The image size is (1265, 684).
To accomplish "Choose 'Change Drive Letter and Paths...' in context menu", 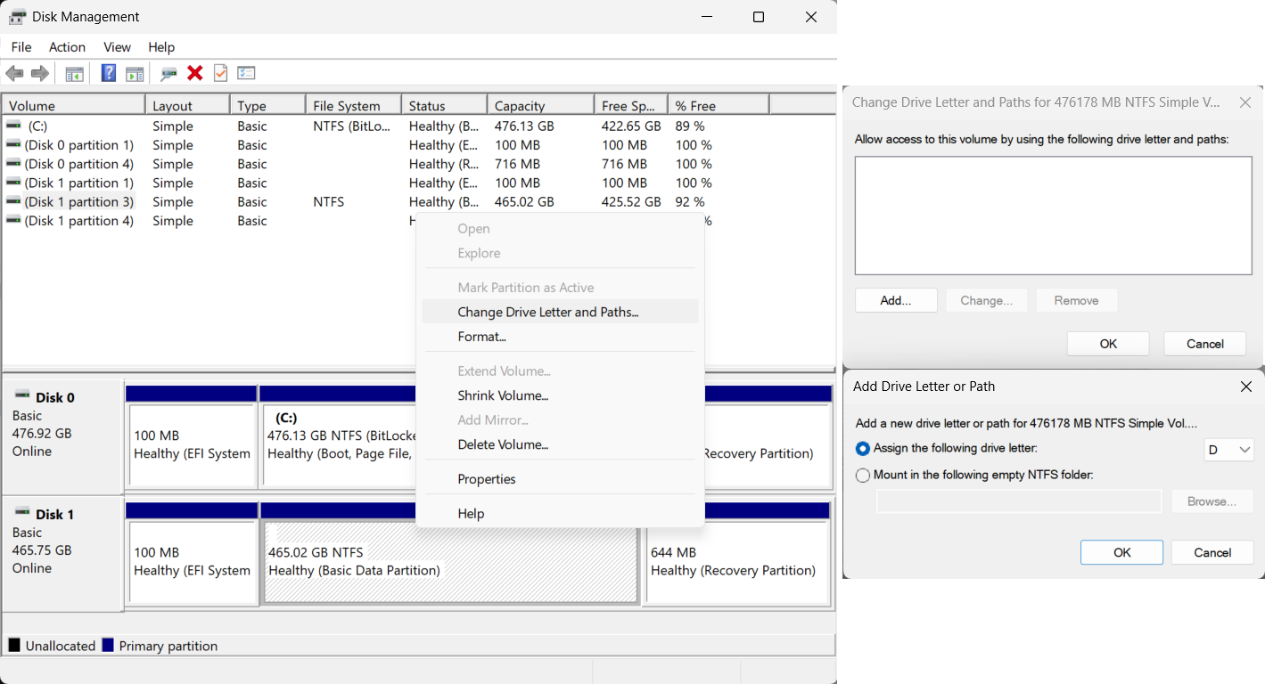I will (x=547, y=312).
